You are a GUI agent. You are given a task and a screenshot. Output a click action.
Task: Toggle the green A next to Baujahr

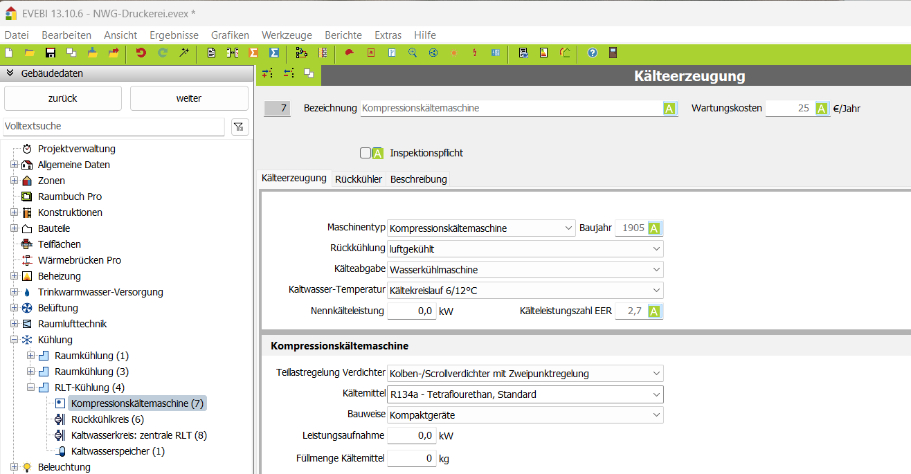coord(654,228)
